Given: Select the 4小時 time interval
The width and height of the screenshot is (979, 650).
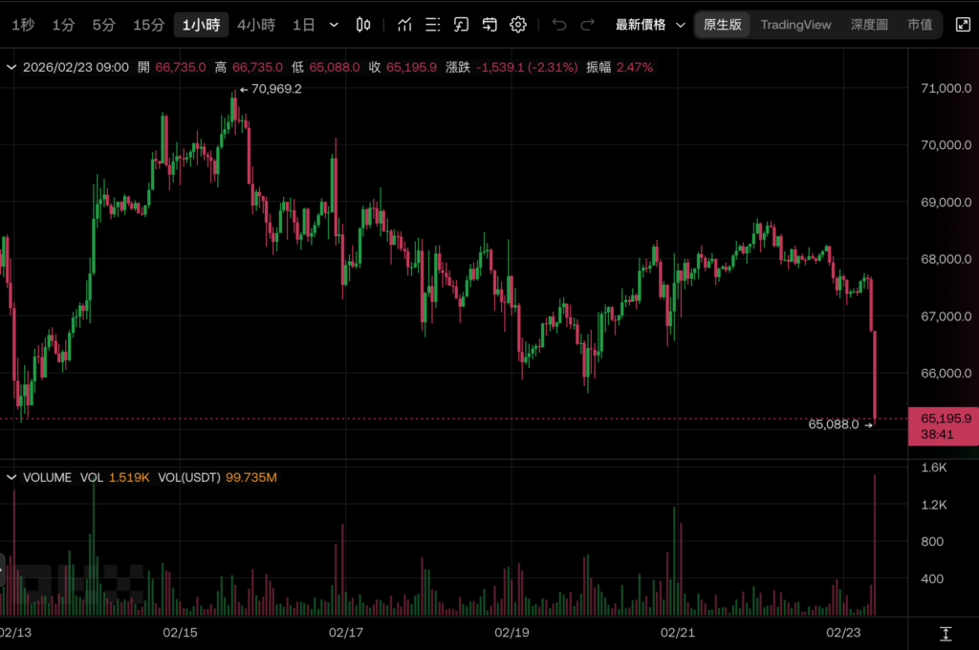Looking at the screenshot, I should [256, 25].
